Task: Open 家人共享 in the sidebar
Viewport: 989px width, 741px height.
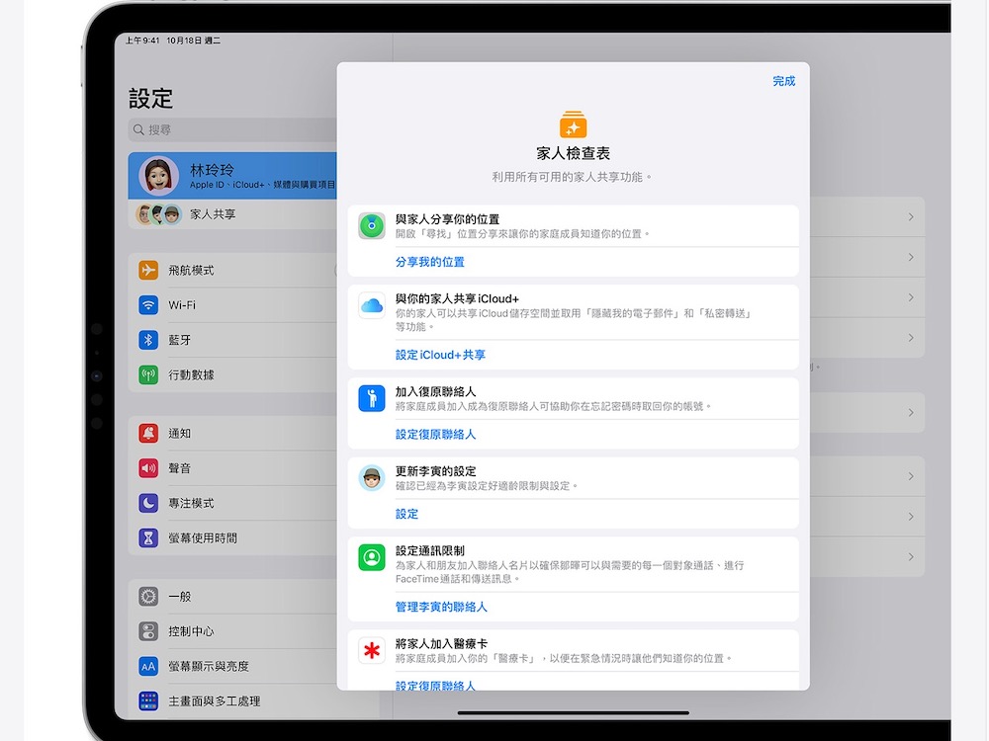Action: click(232, 214)
